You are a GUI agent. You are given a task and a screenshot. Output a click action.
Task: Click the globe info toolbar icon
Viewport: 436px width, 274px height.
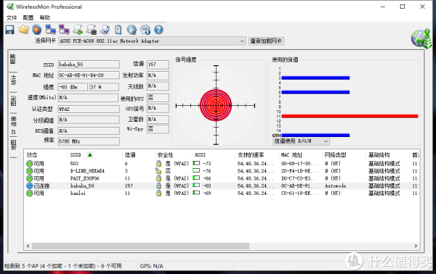pos(132,30)
